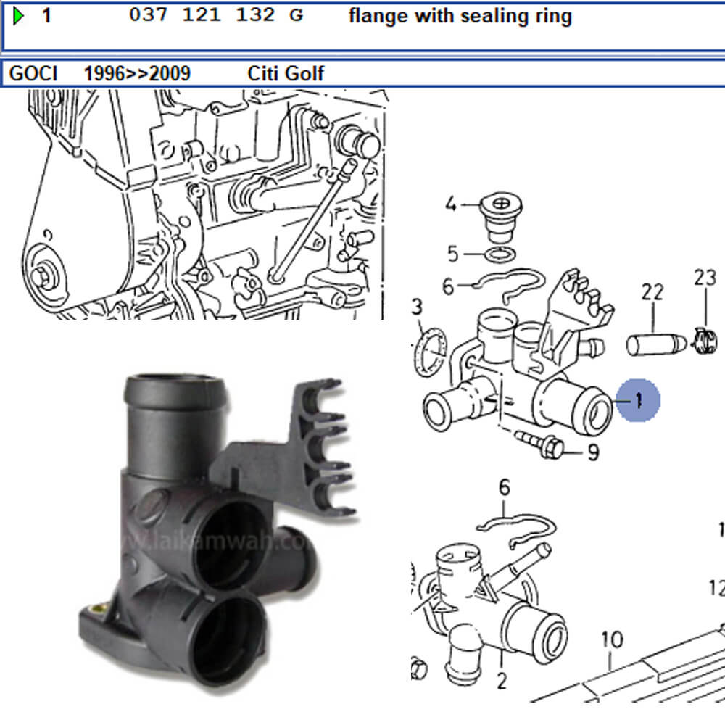Click the retaining clip labeled 6
The image size is (725, 725).
pyautogui.click(x=507, y=283)
